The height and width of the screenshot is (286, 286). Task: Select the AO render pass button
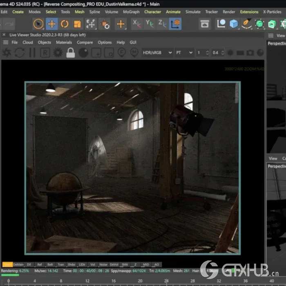tap(156, 264)
